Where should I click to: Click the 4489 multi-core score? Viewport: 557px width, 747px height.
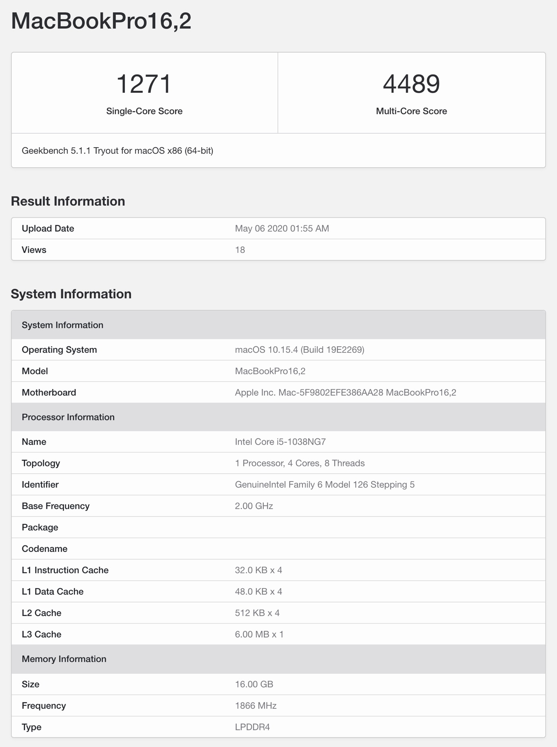(411, 84)
